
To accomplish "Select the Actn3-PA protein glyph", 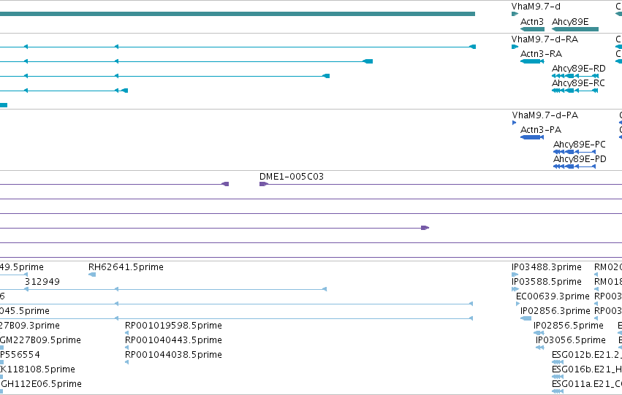I will (532, 137).
